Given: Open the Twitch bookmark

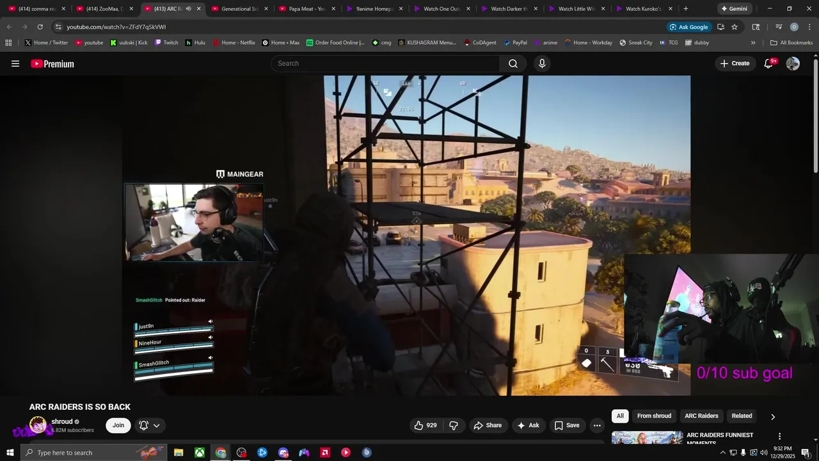Looking at the screenshot, I should pos(166,43).
